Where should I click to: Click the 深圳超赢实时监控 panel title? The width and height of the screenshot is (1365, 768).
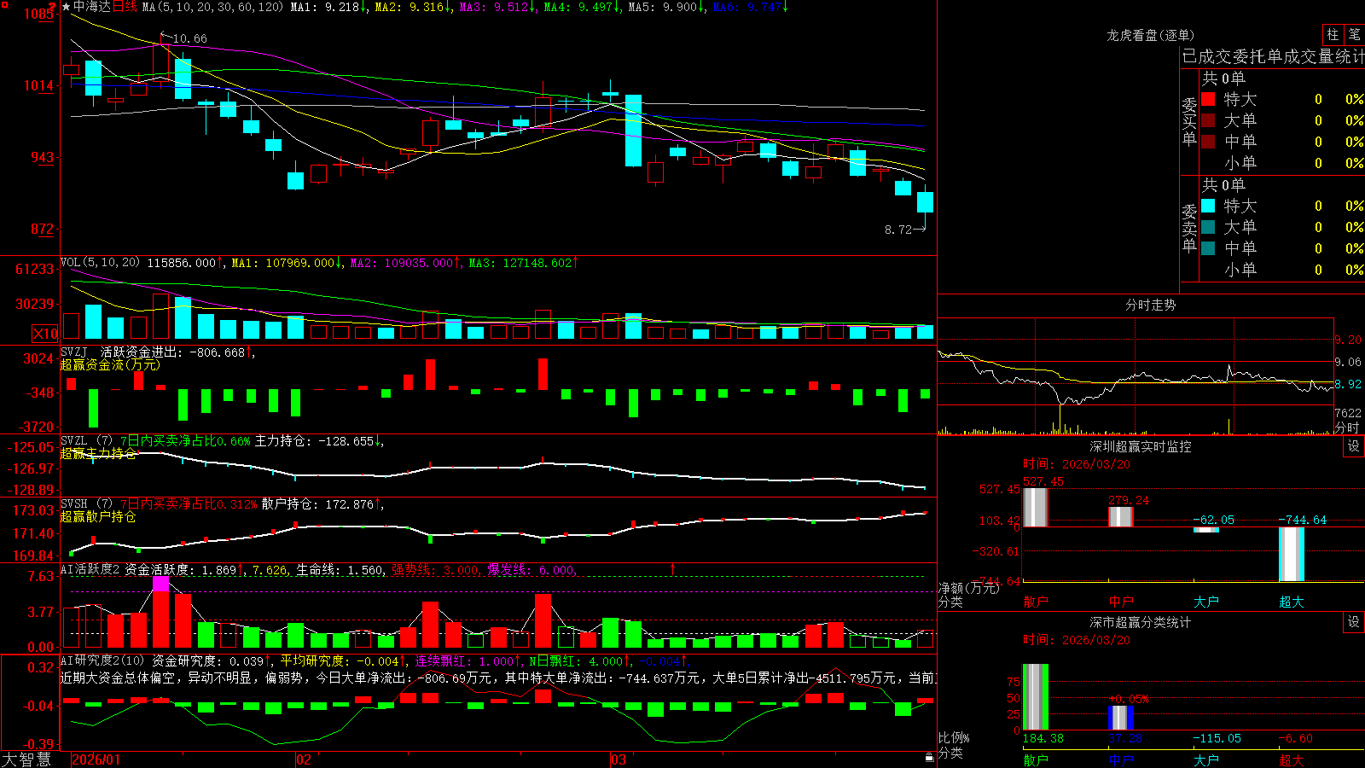pyautogui.click(x=1141, y=446)
